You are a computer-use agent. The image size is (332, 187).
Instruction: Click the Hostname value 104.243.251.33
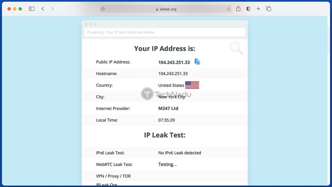(173, 74)
